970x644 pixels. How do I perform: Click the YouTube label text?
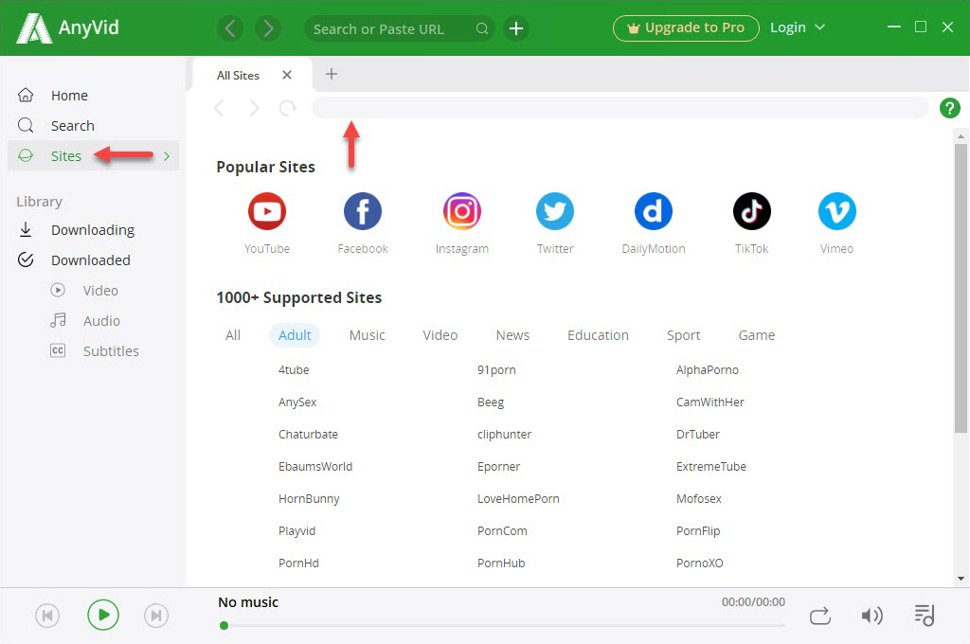[266, 249]
